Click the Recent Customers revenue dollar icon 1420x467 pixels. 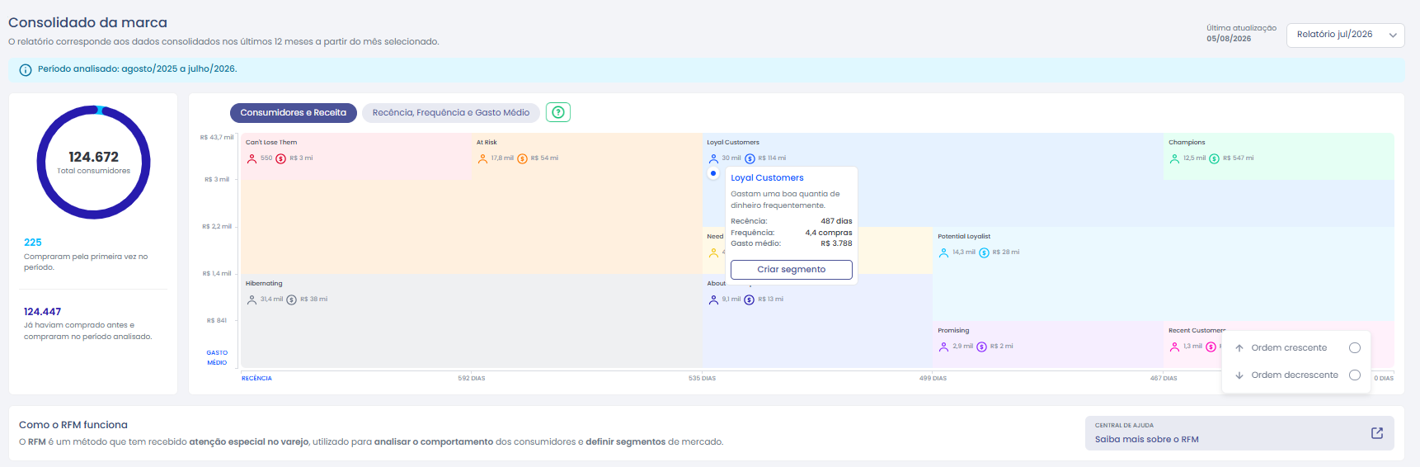point(1211,347)
